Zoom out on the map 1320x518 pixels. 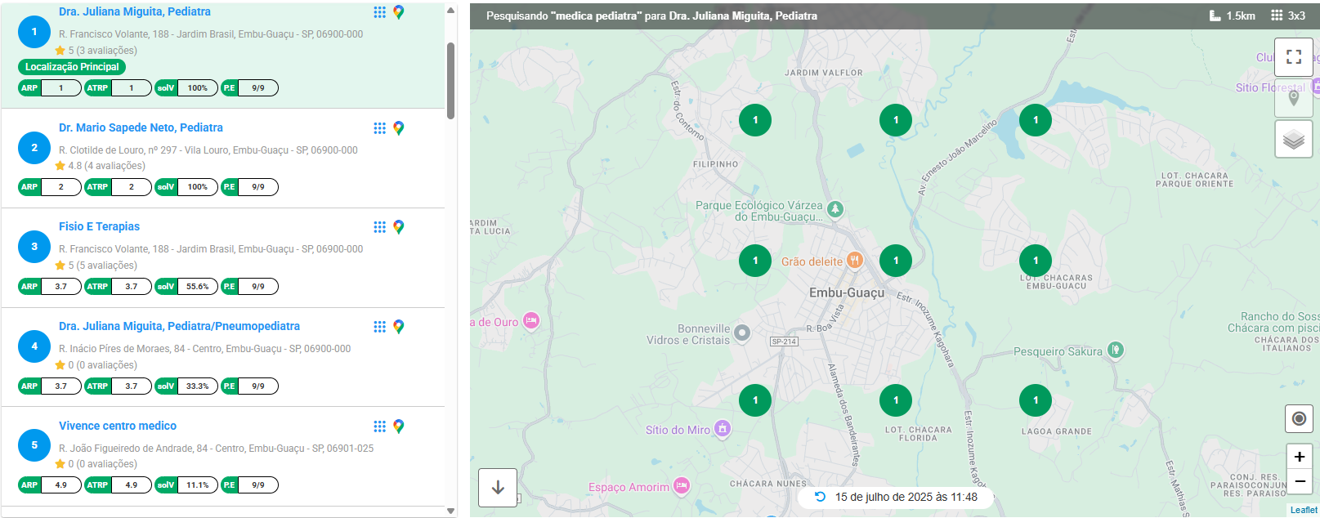(x=1299, y=481)
